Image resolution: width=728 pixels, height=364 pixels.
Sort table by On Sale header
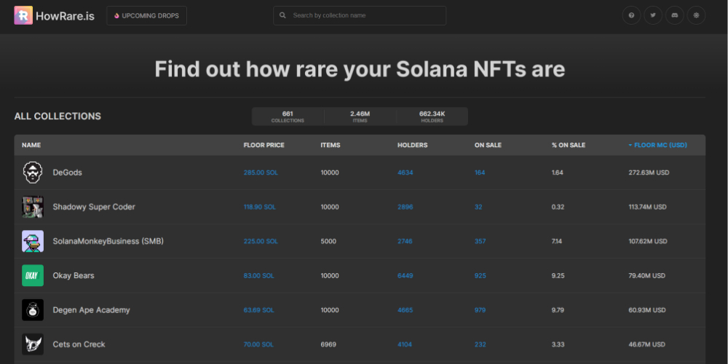coord(488,145)
